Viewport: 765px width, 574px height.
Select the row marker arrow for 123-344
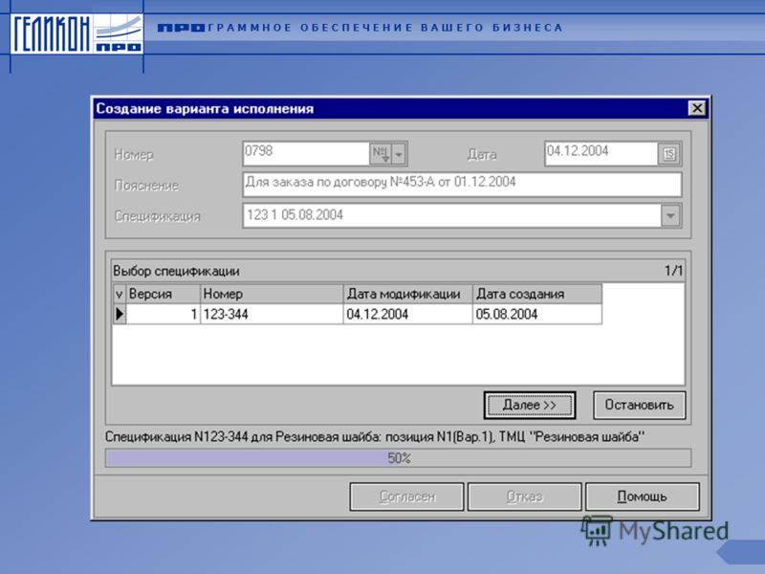(119, 314)
